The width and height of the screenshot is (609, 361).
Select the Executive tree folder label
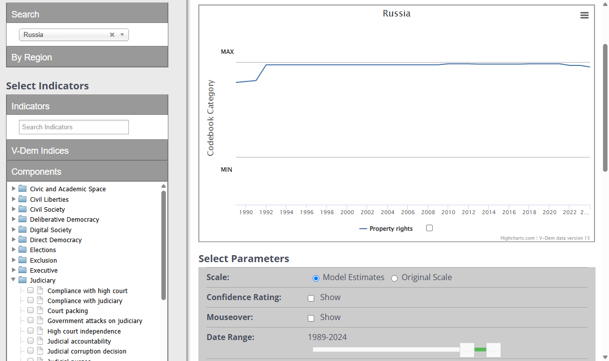44,270
